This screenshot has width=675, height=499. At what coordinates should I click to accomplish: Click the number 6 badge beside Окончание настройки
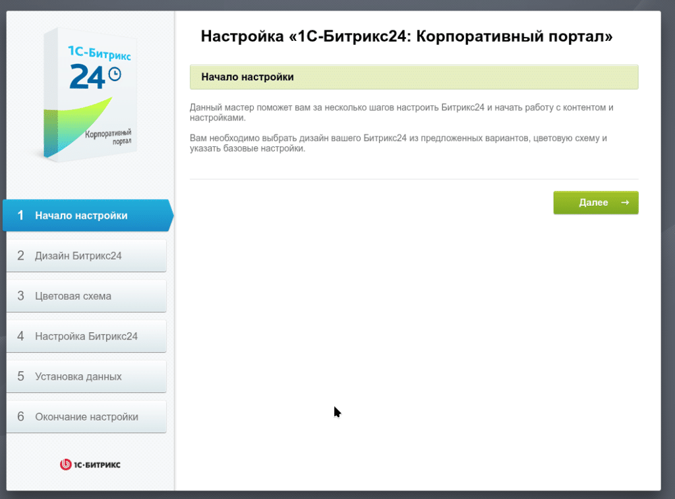click(21, 416)
